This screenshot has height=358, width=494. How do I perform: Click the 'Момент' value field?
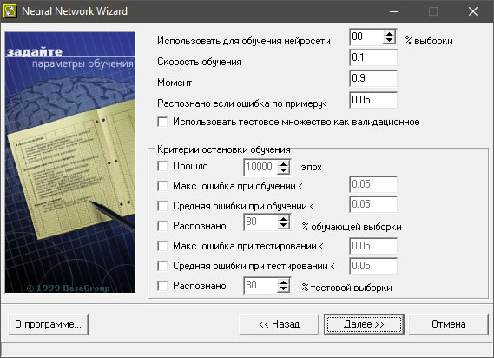(373, 78)
